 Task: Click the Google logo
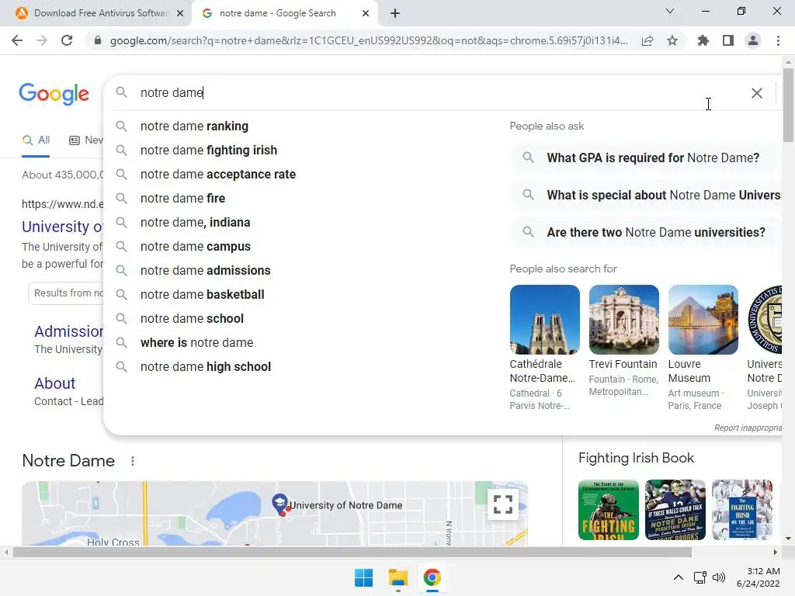pos(54,94)
